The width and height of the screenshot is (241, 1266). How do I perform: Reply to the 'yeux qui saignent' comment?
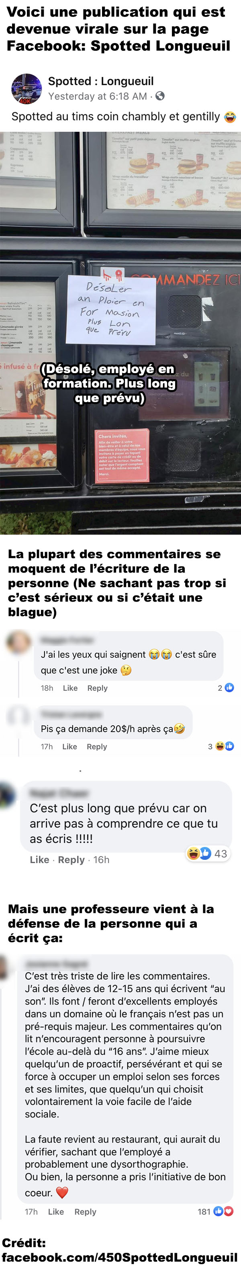[x=98, y=688]
